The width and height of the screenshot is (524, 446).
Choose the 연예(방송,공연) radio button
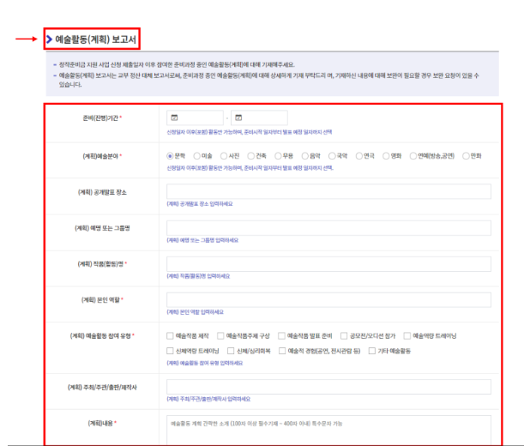(x=413, y=156)
